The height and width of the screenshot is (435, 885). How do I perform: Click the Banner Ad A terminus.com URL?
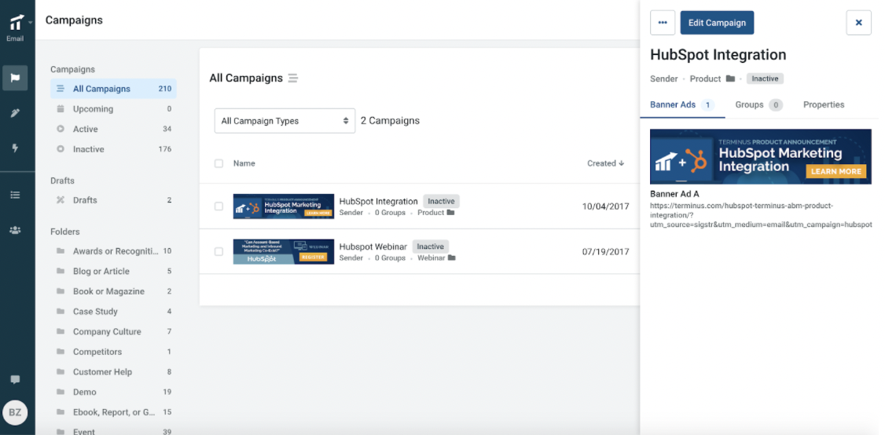coord(761,215)
